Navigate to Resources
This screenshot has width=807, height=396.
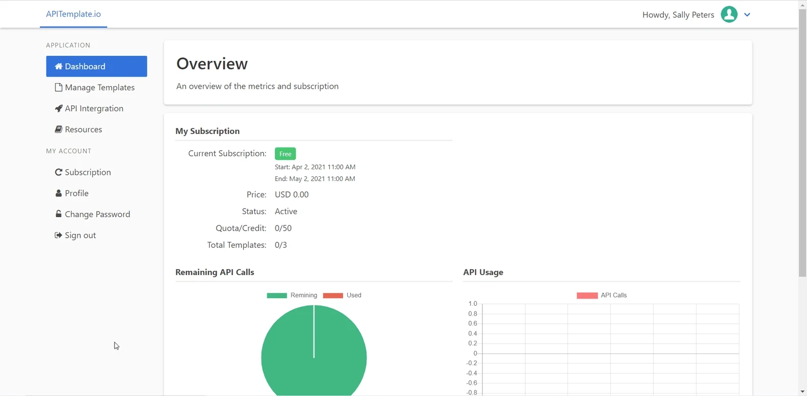point(96,129)
